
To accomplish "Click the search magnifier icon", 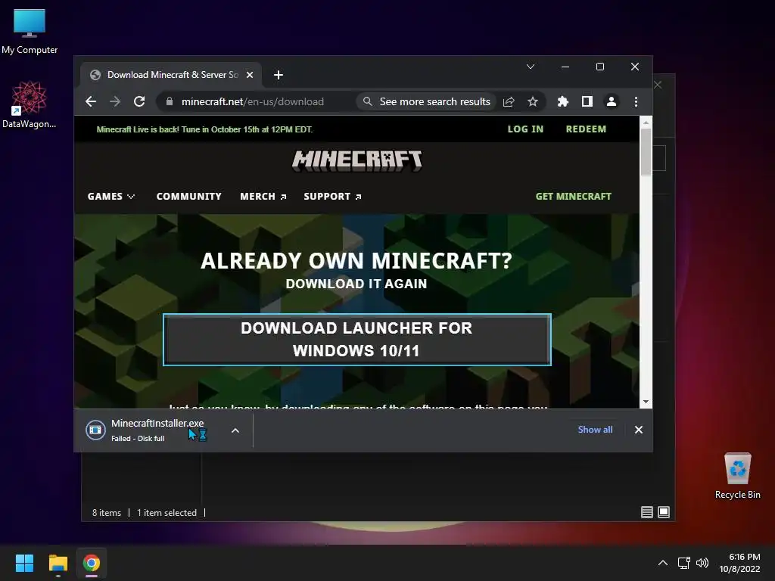I will click(x=367, y=102).
